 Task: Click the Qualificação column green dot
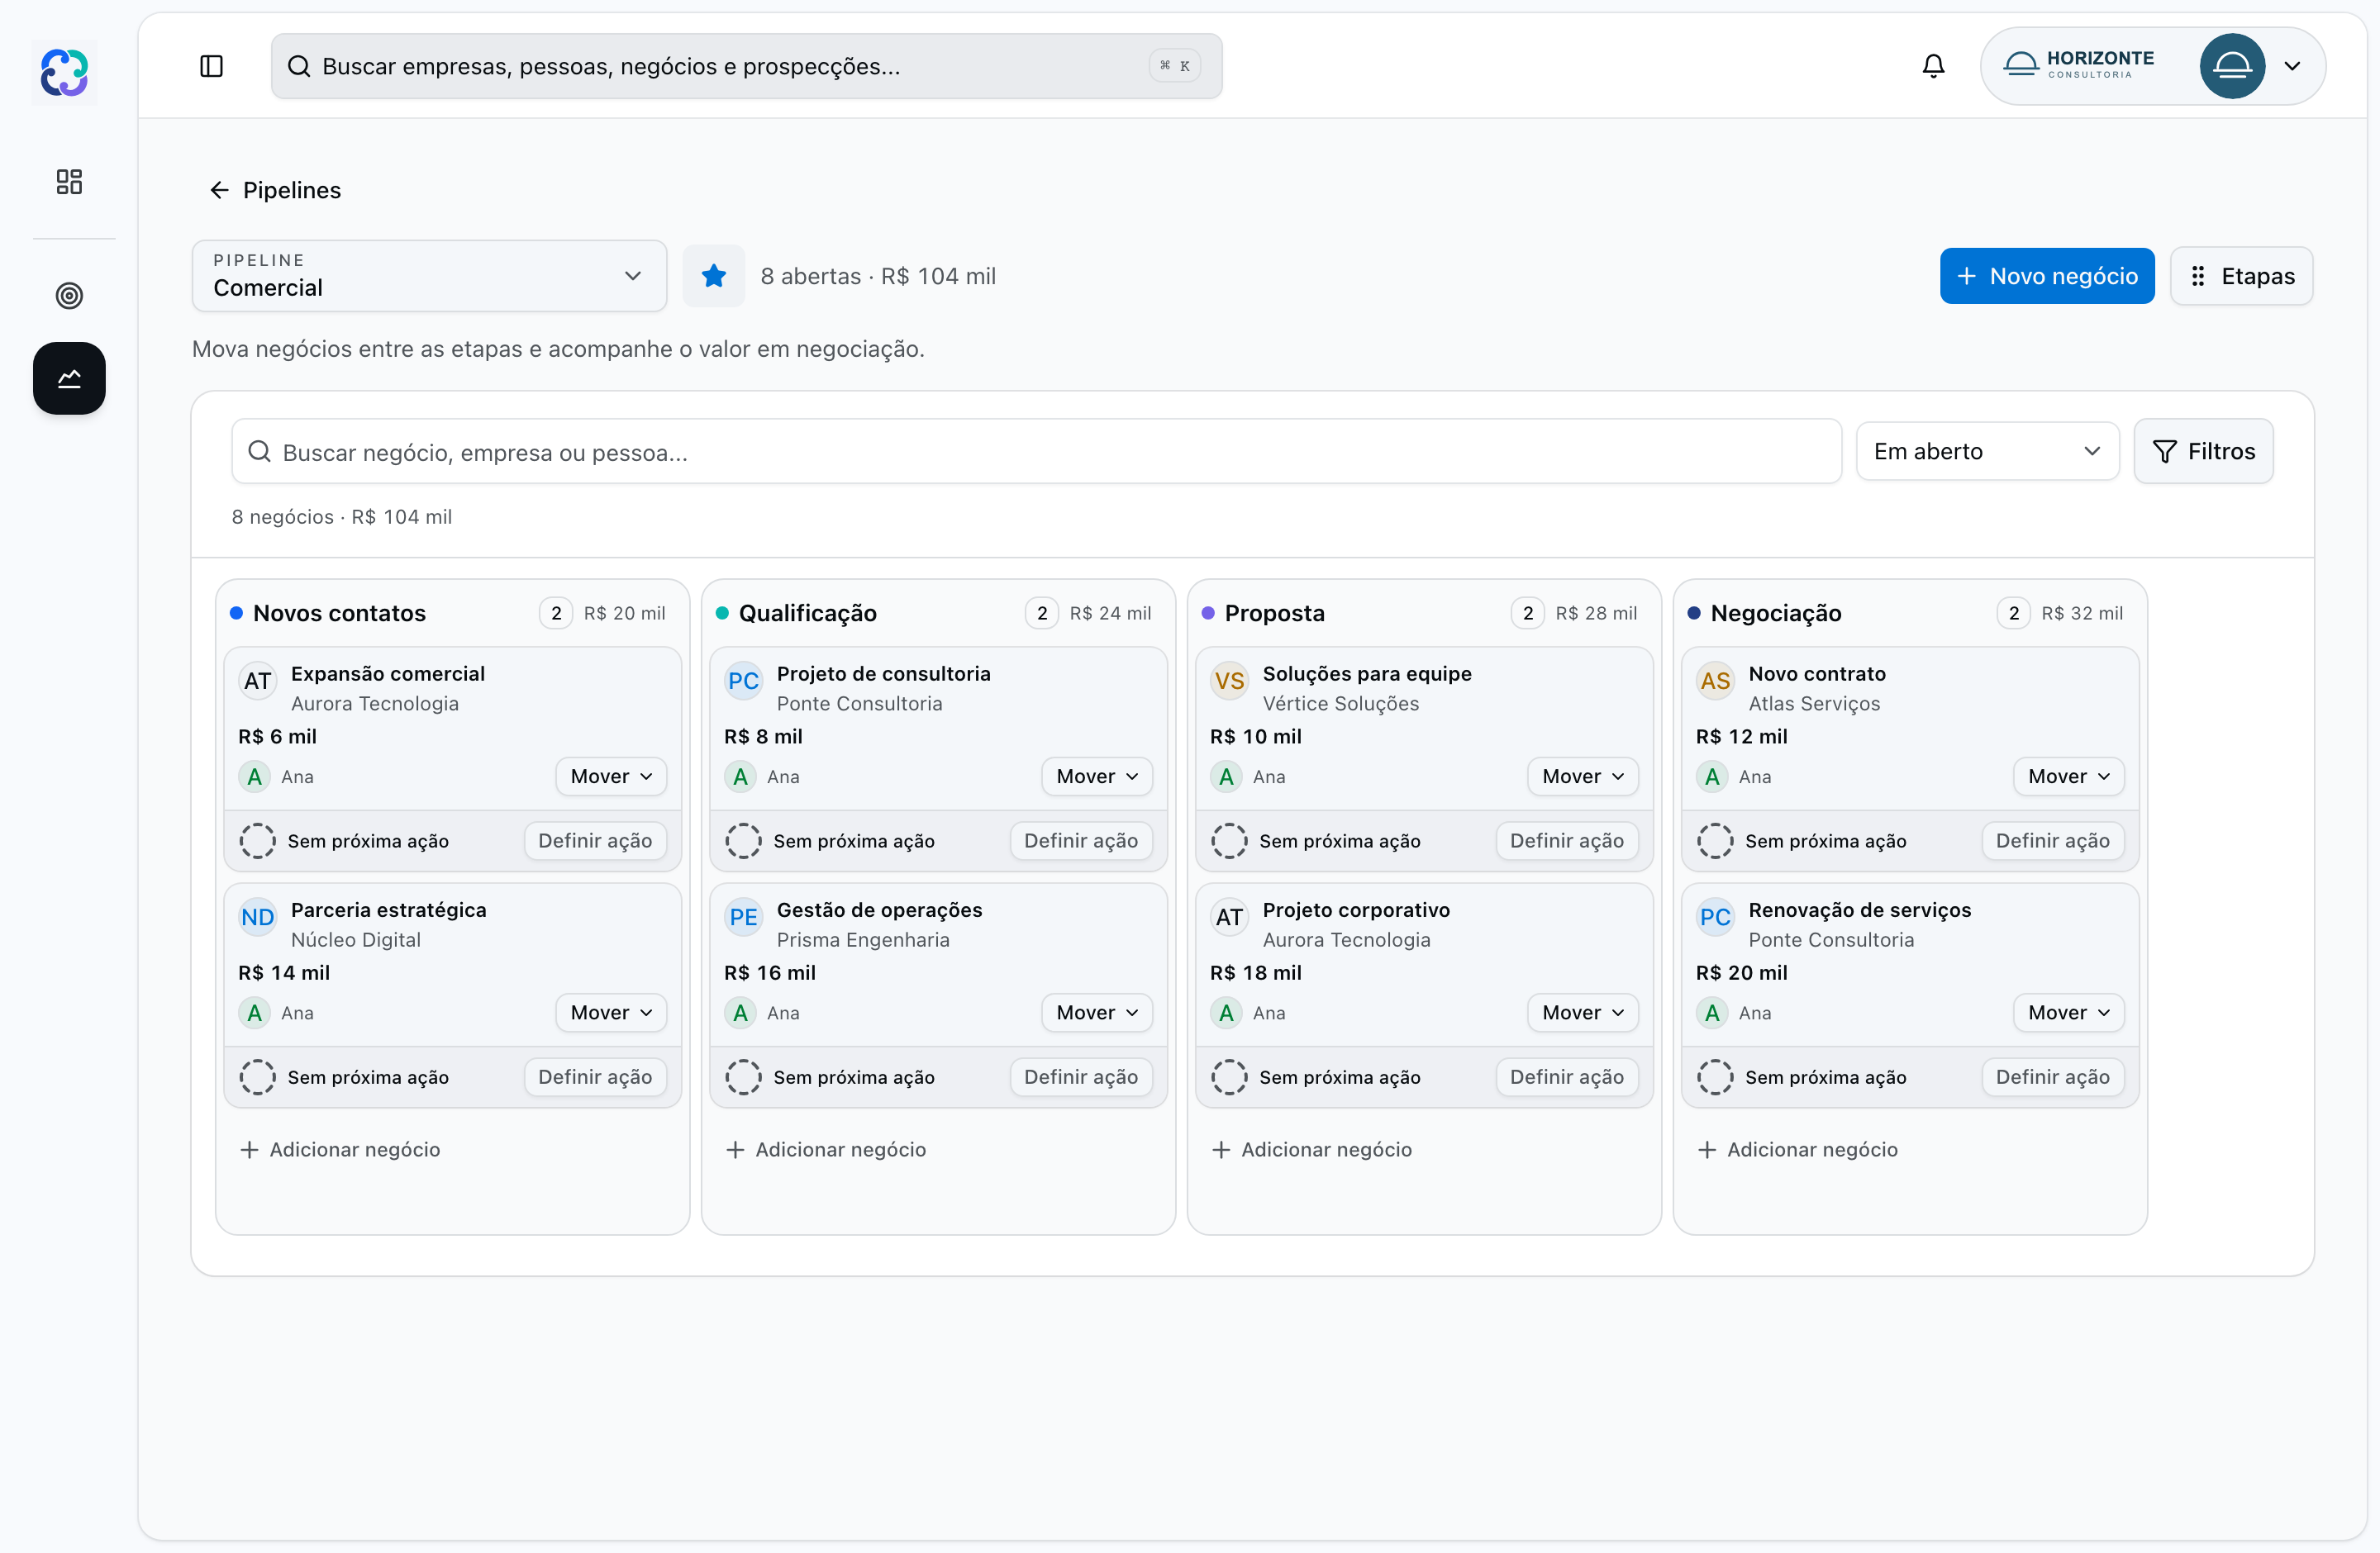(722, 613)
